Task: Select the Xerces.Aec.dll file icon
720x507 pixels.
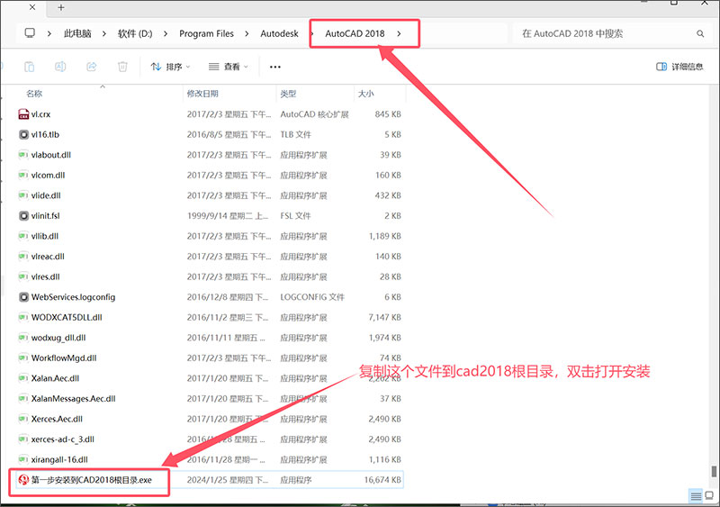Action: 23,419
